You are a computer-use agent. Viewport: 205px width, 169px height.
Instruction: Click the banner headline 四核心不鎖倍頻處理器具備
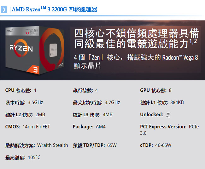pos(137,33)
